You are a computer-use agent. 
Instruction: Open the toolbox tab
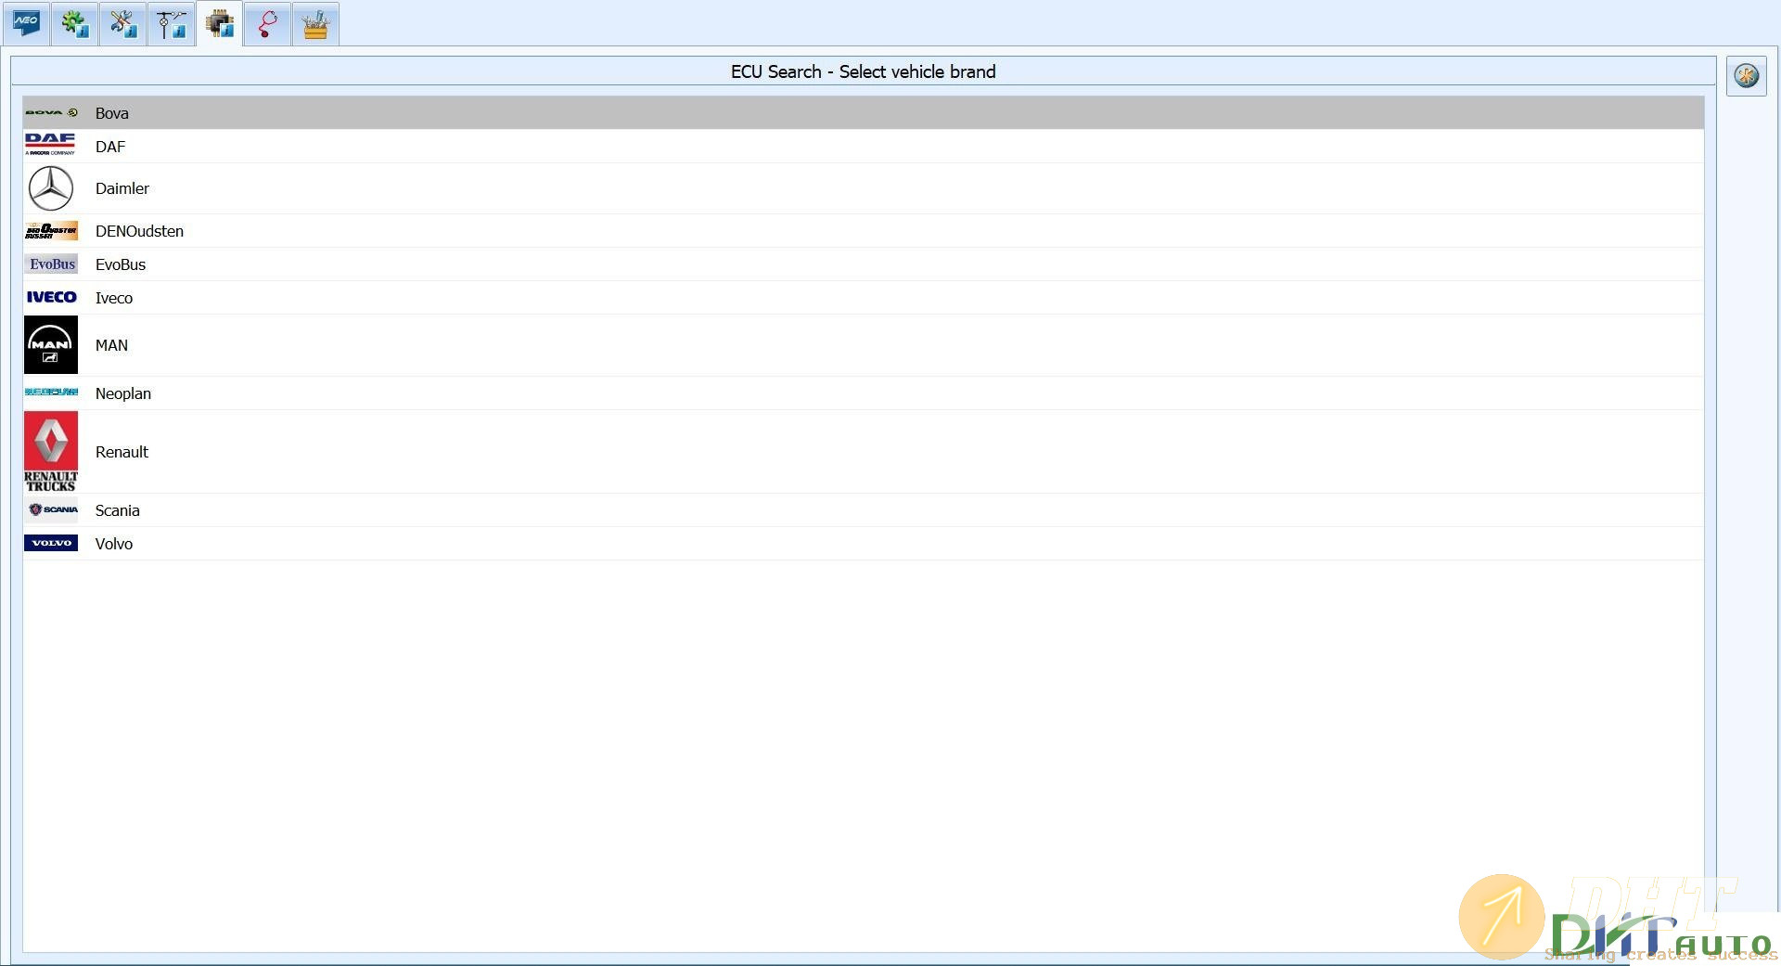(x=315, y=23)
